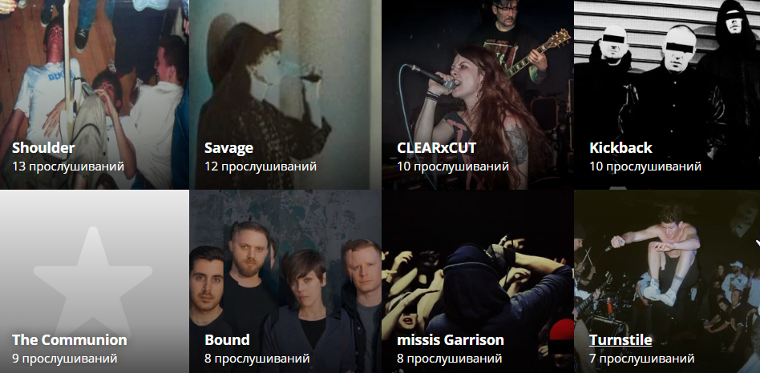
Task: Select the Bound artist name
Action: (228, 339)
